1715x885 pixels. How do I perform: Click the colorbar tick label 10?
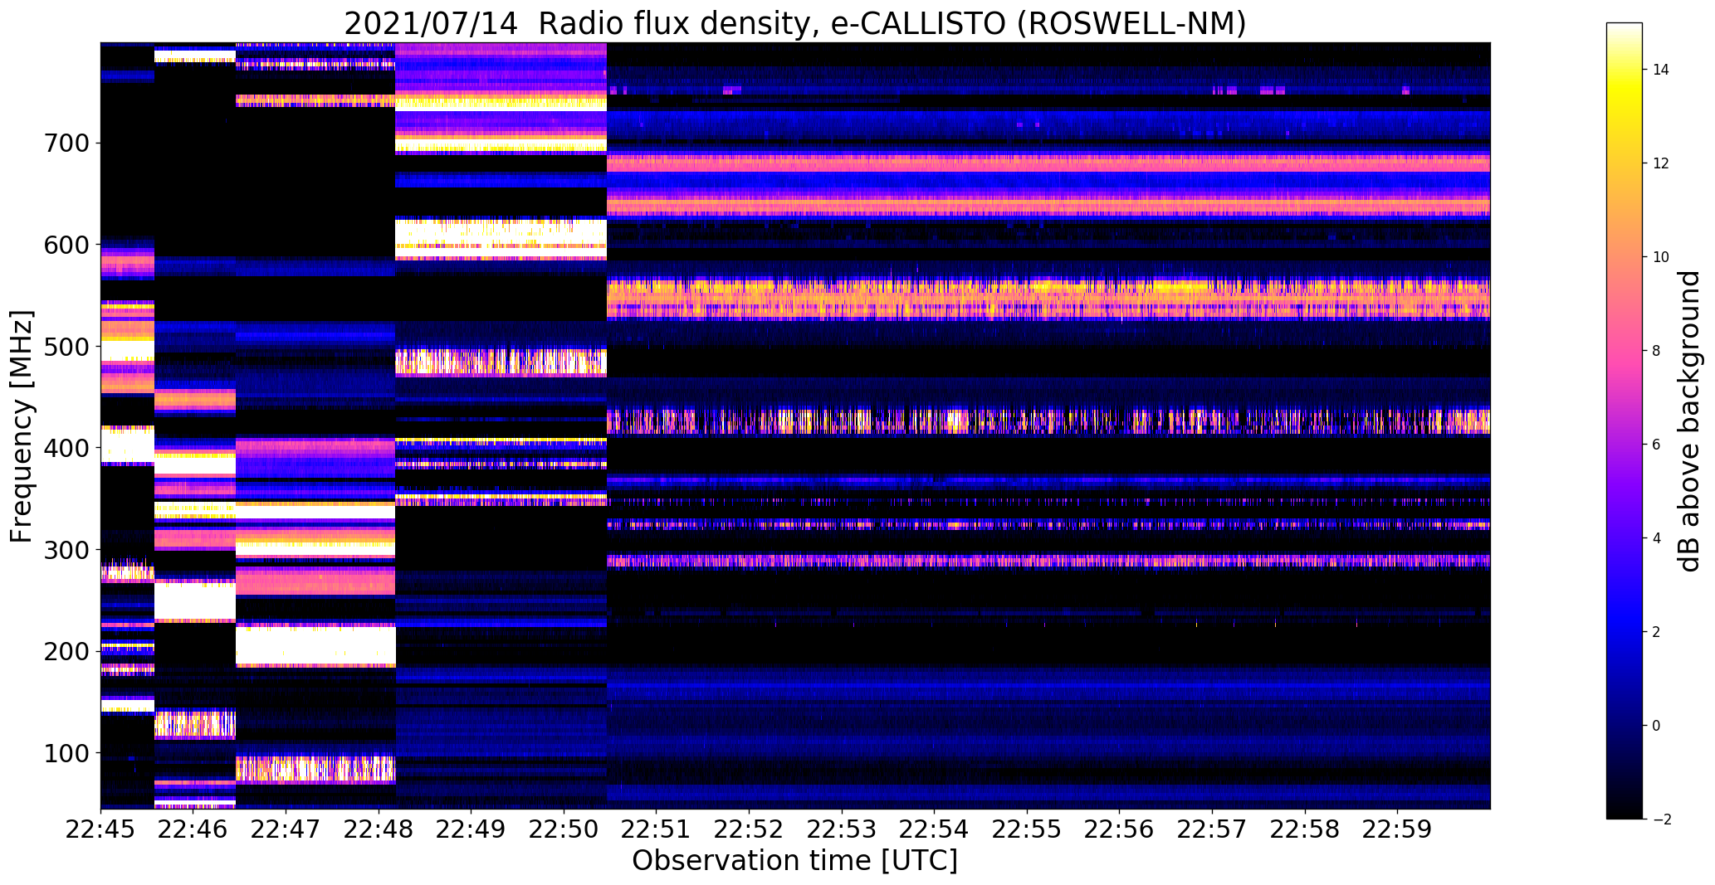tap(1661, 257)
